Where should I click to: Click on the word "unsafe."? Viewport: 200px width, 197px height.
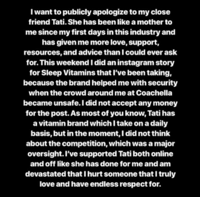click(x=67, y=103)
